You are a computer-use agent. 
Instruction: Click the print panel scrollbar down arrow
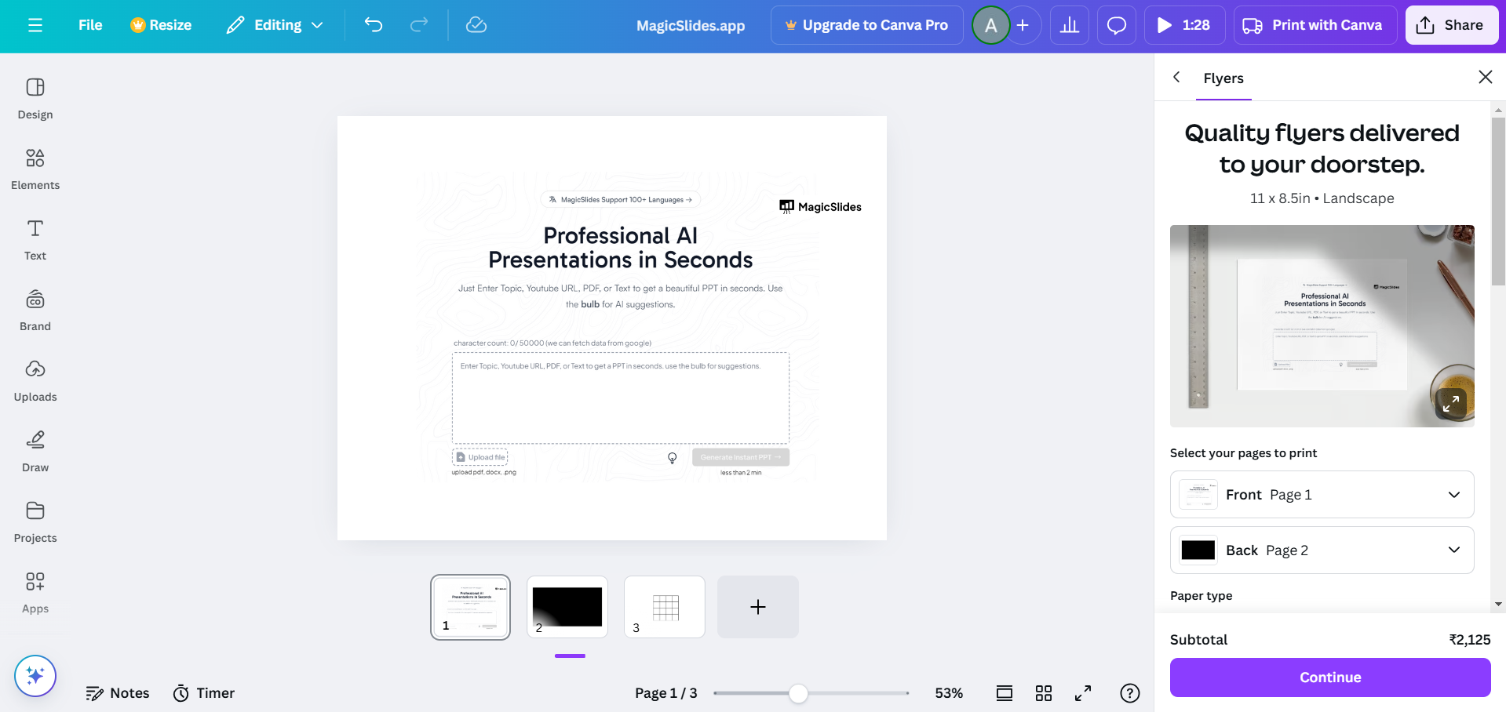coord(1499,605)
